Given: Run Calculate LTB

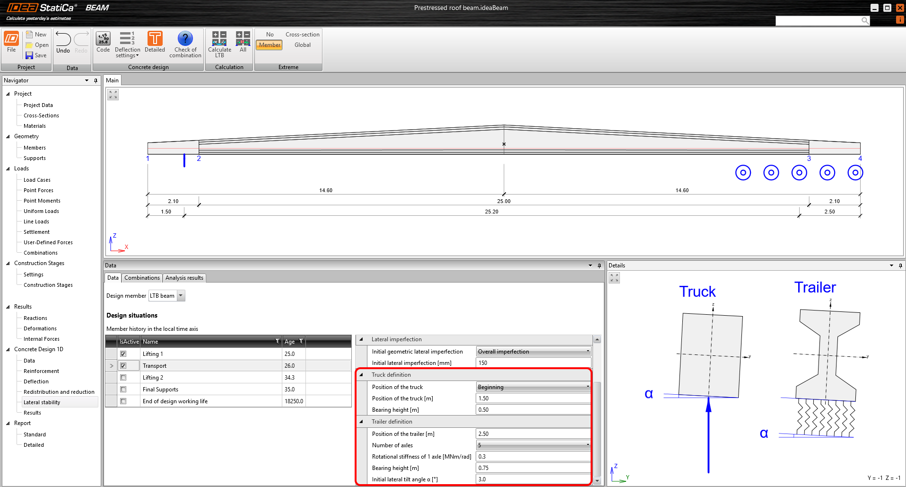Looking at the screenshot, I should [219, 39].
